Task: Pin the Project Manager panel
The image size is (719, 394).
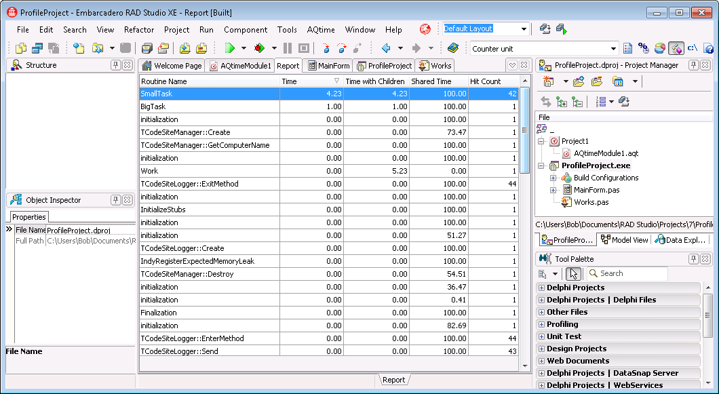Action: (693, 65)
